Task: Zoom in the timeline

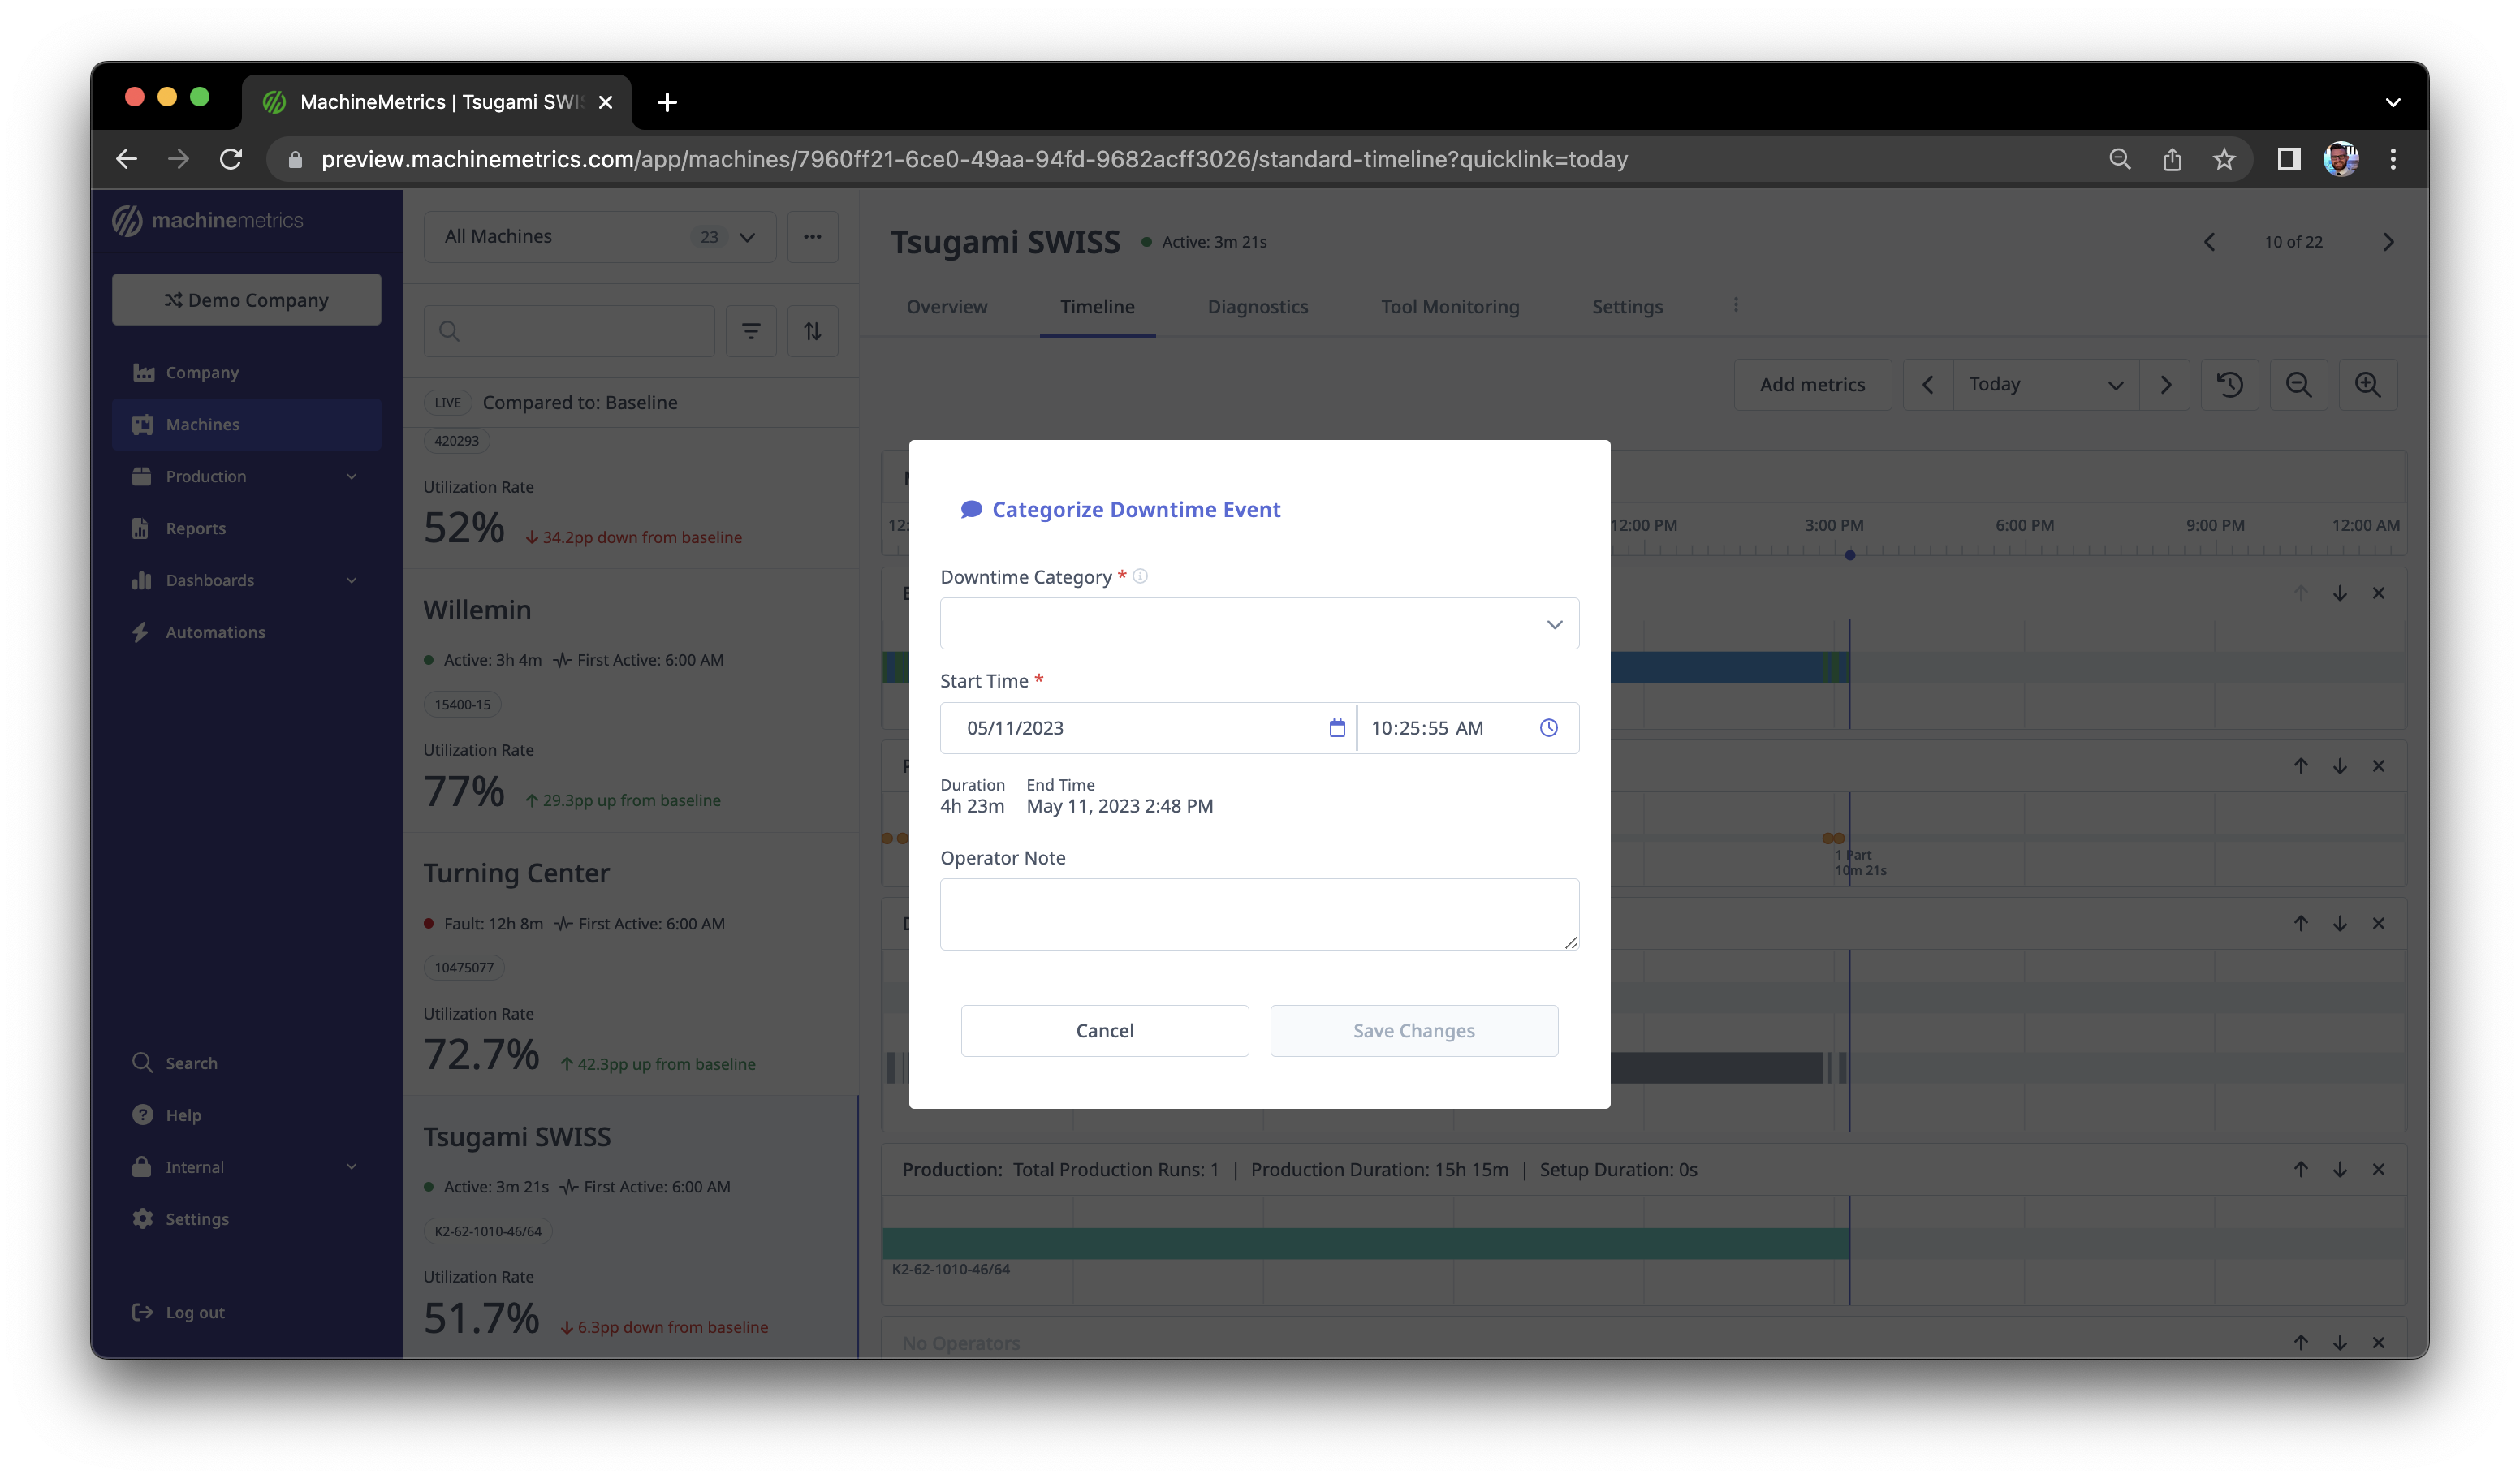Action: click(x=2367, y=385)
